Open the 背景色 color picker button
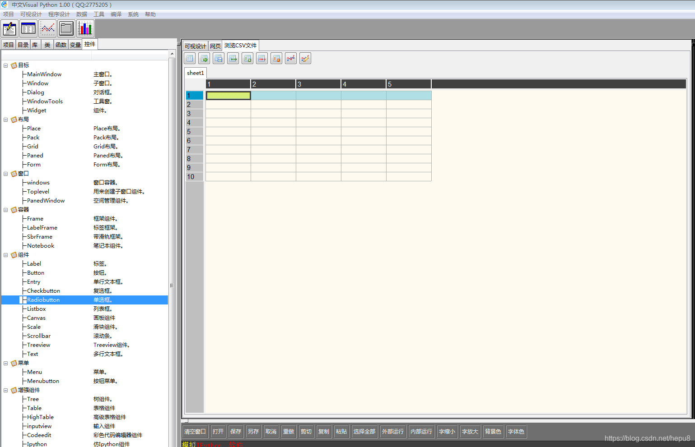695x447 pixels. (x=493, y=432)
